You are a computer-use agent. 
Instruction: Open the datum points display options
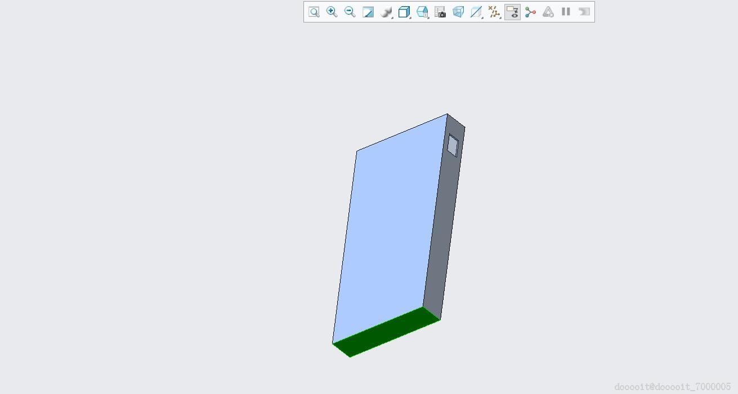(494, 12)
